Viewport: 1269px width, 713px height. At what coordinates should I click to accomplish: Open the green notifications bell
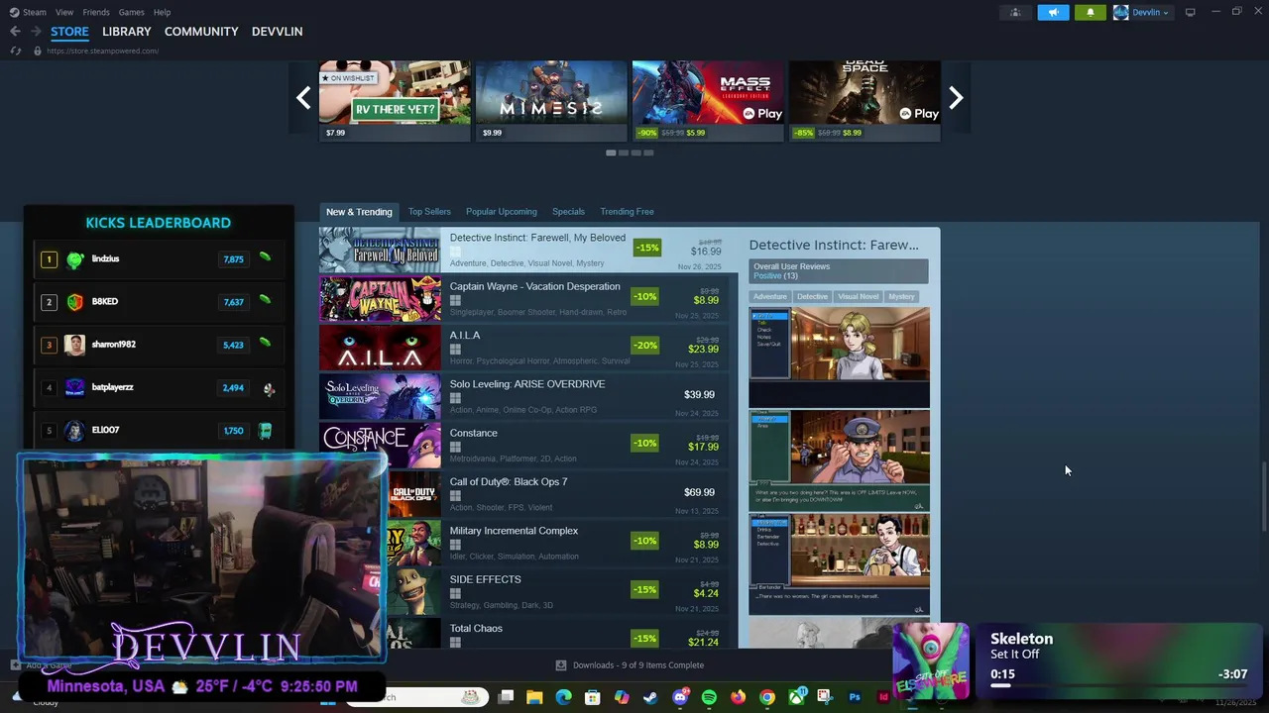1090,12
